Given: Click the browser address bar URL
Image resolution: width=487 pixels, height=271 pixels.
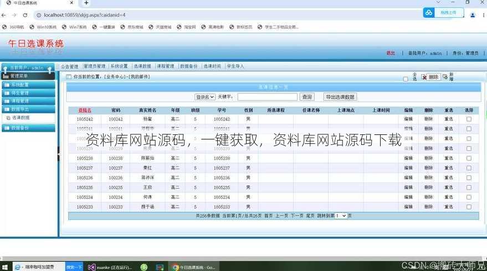Looking at the screenshot, I should coord(84,15).
